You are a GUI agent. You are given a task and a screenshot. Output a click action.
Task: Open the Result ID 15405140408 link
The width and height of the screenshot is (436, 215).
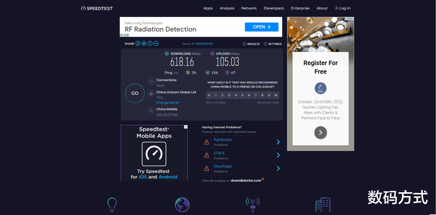click(204, 44)
